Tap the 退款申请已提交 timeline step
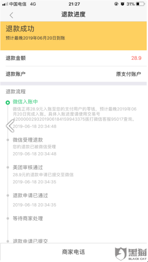The image size is (148, 262). tap(30, 241)
